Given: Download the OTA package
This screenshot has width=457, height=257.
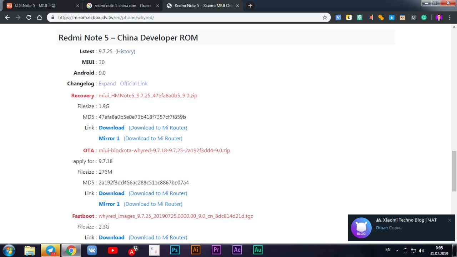Looking at the screenshot, I should [x=111, y=193].
